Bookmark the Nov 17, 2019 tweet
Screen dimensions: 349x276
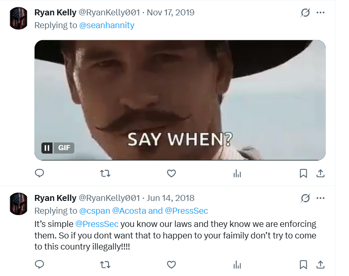point(303,173)
